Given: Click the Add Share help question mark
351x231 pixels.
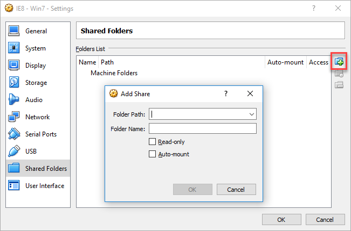Looking at the screenshot, I should 225,93.
